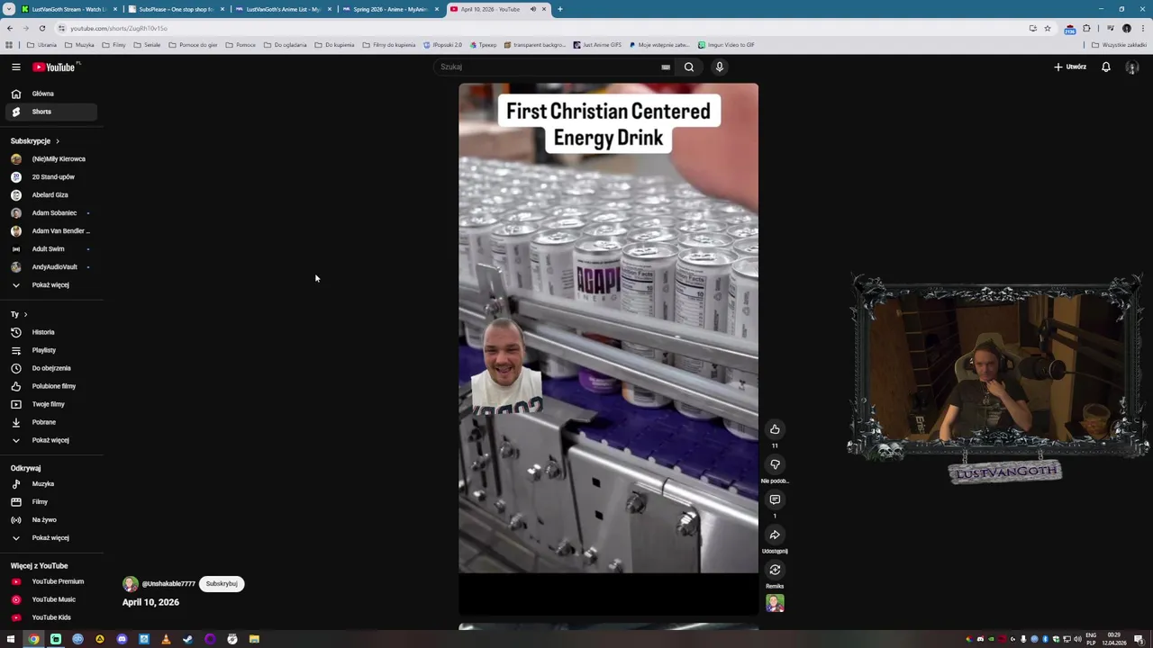Click the address bar URL
Screen dimensions: 1153x648
pos(119,28)
